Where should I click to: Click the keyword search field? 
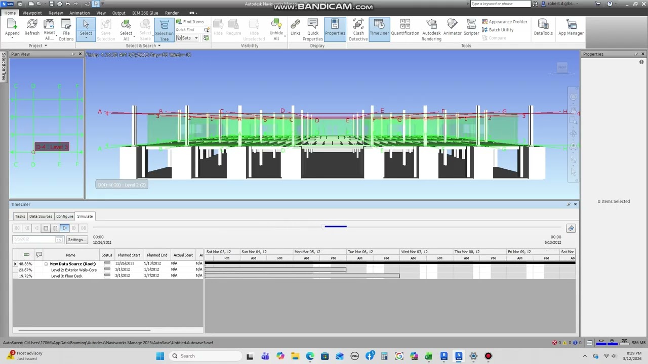point(500,4)
